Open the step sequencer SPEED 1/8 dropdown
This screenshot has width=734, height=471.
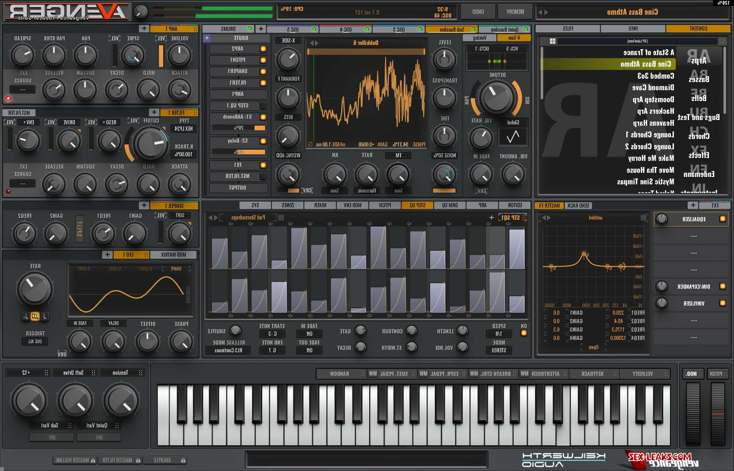(499, 334)
